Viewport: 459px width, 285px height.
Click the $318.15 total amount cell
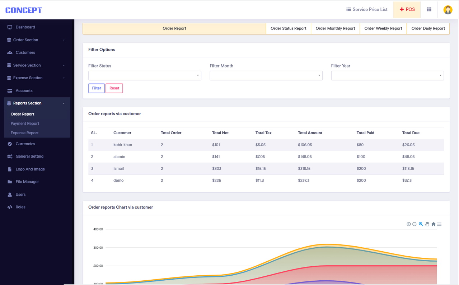coord(304,168)
